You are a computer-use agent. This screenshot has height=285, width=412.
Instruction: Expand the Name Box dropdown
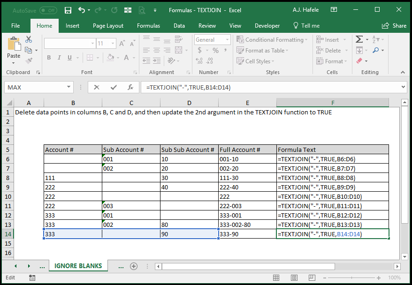tap(69, 87)
